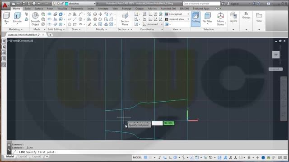Open the Manage ribbon tab
This screenshot has width=289, height=162.
pos(126,9)
